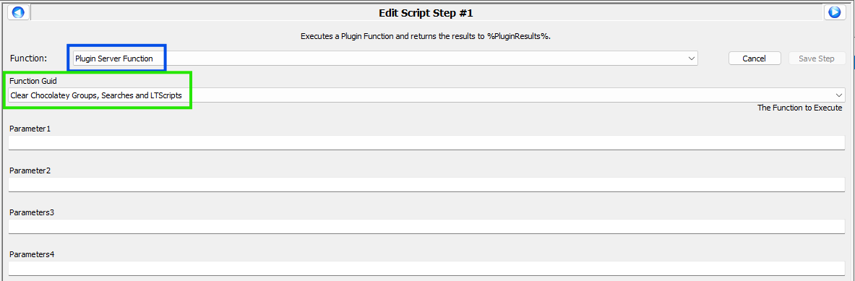855x281 pixels.
Task: Cancel editing the script step
Action: 755,59
